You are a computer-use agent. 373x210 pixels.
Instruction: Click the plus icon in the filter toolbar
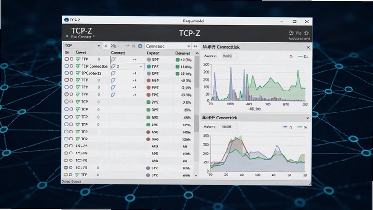tap(128, 46)
